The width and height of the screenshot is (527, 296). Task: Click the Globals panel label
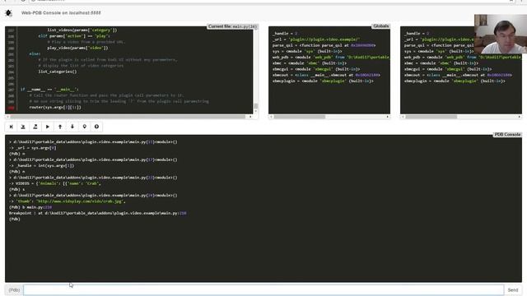(380, 25)
